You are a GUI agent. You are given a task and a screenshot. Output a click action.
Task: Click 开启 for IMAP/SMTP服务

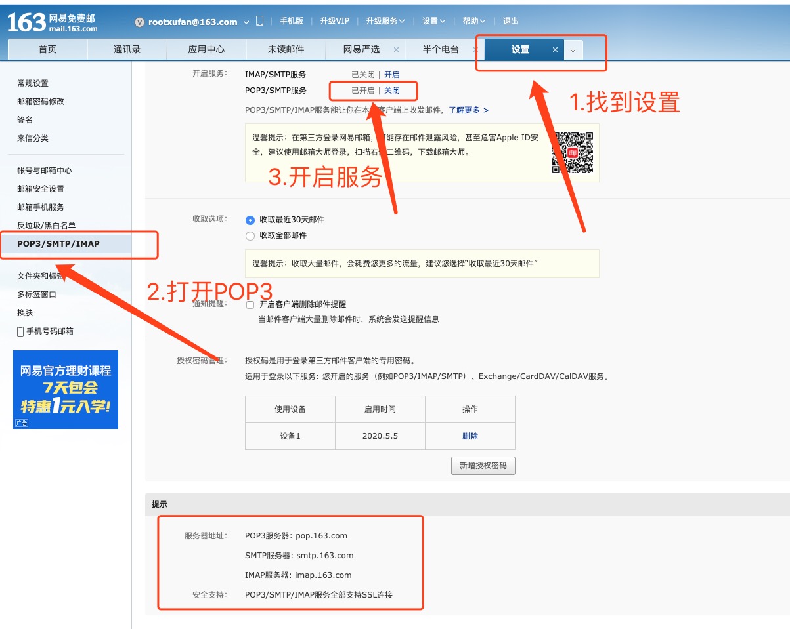pyautogui.click(x=392, y=75)
